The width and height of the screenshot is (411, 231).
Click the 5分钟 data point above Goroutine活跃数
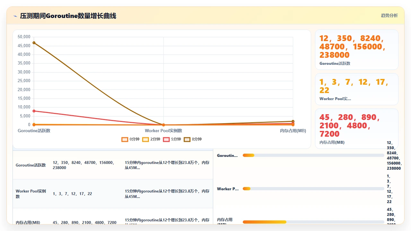pos(34,111)
